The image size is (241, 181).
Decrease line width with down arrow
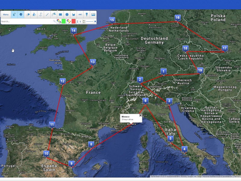pyautogui.click(x=84, y=22)
